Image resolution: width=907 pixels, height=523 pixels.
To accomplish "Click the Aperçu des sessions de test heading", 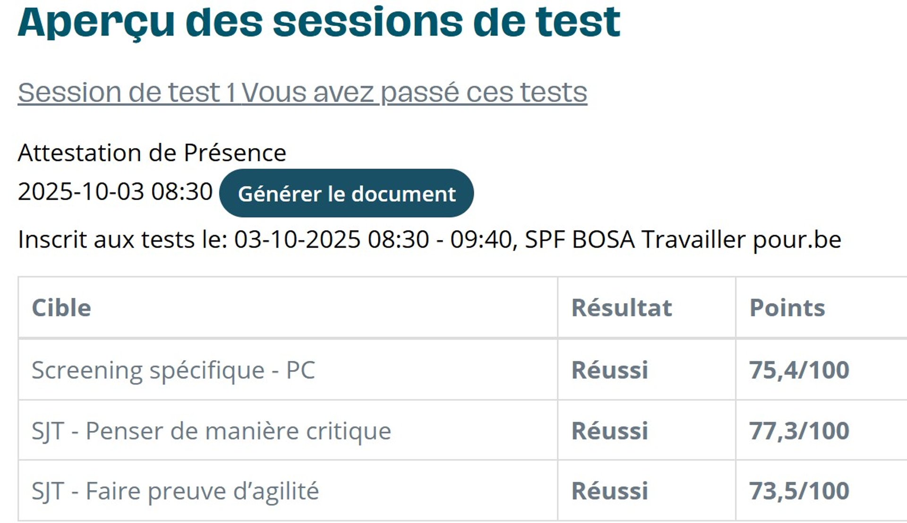I will pos(319,21).
